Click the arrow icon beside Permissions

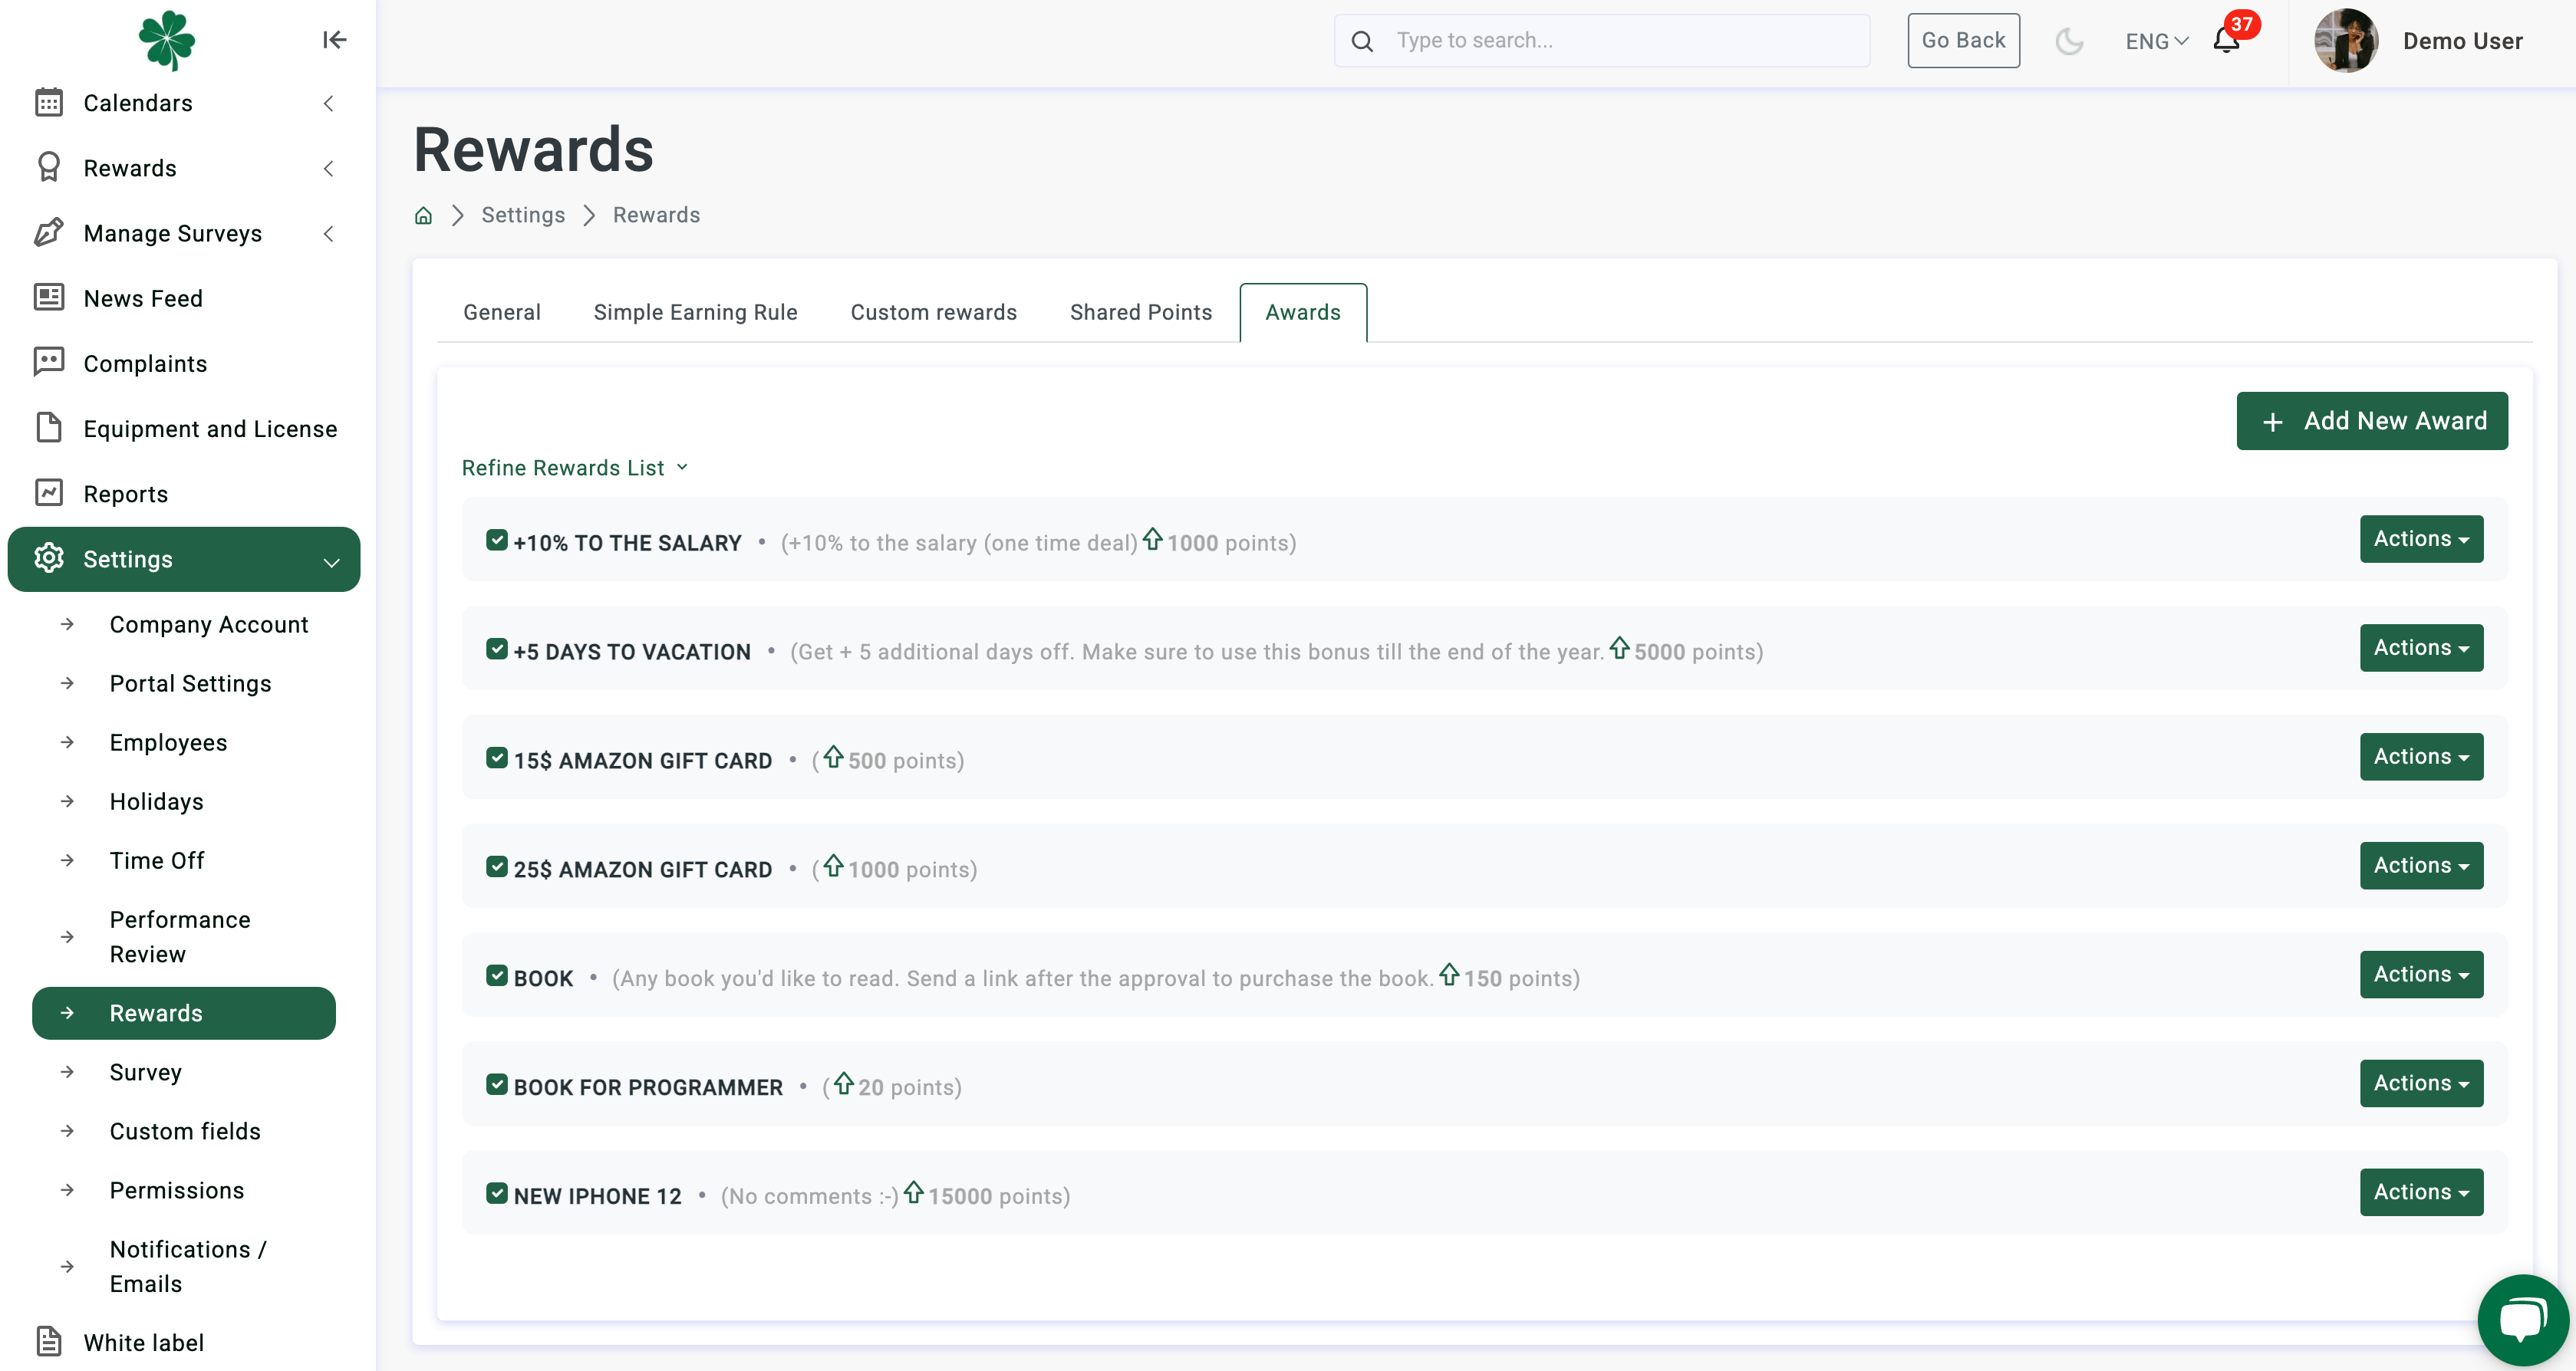click(67, 1190)
